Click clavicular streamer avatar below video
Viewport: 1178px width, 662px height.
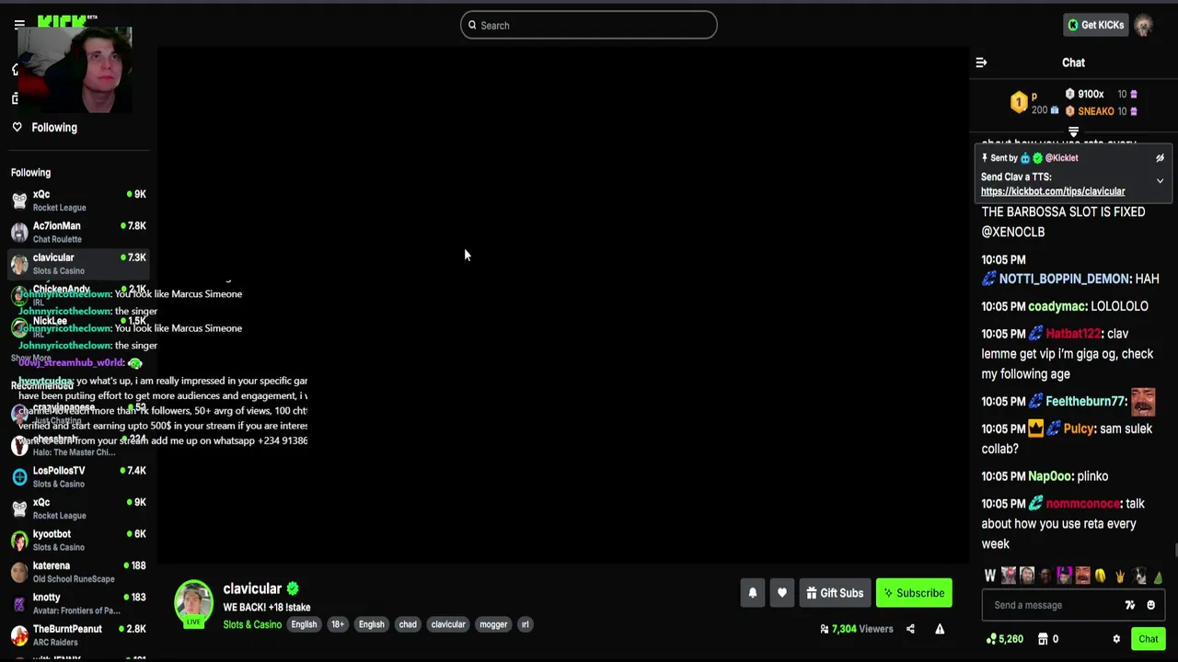[x=193, y=601]
